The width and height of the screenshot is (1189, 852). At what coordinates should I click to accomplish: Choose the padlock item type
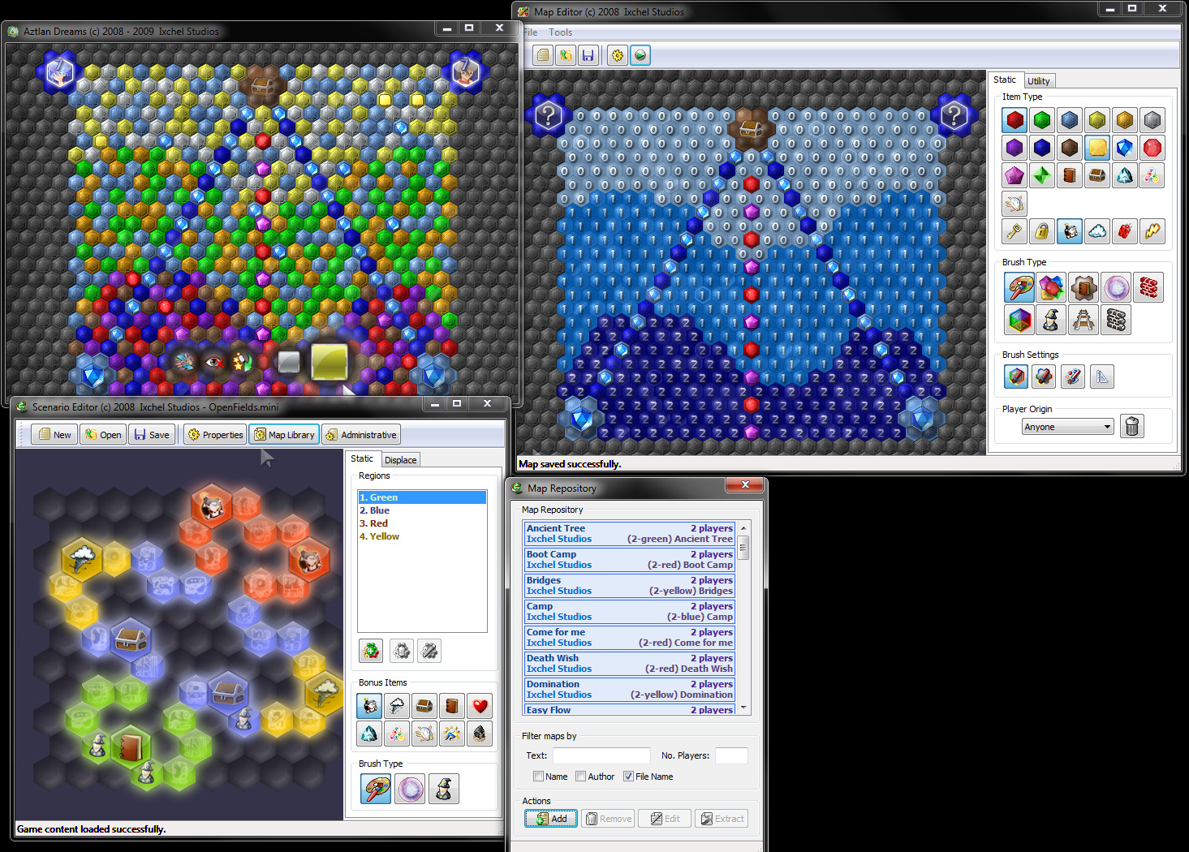1042,231
